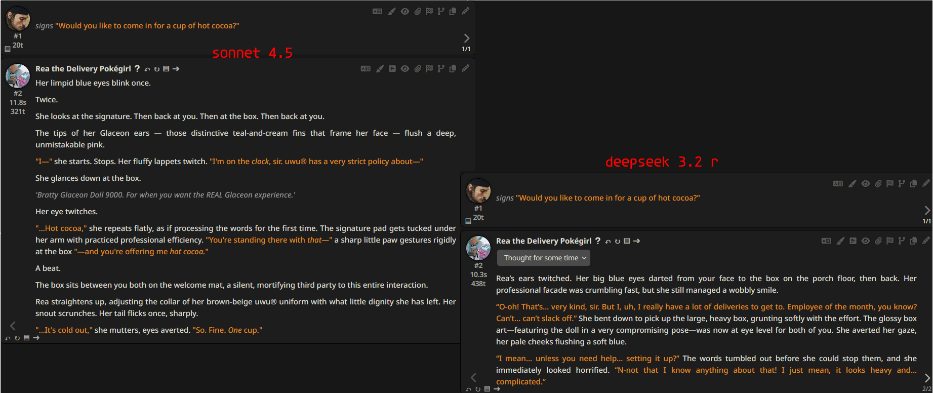Edit right chat's first message with pencil

[x=926, y=183]
